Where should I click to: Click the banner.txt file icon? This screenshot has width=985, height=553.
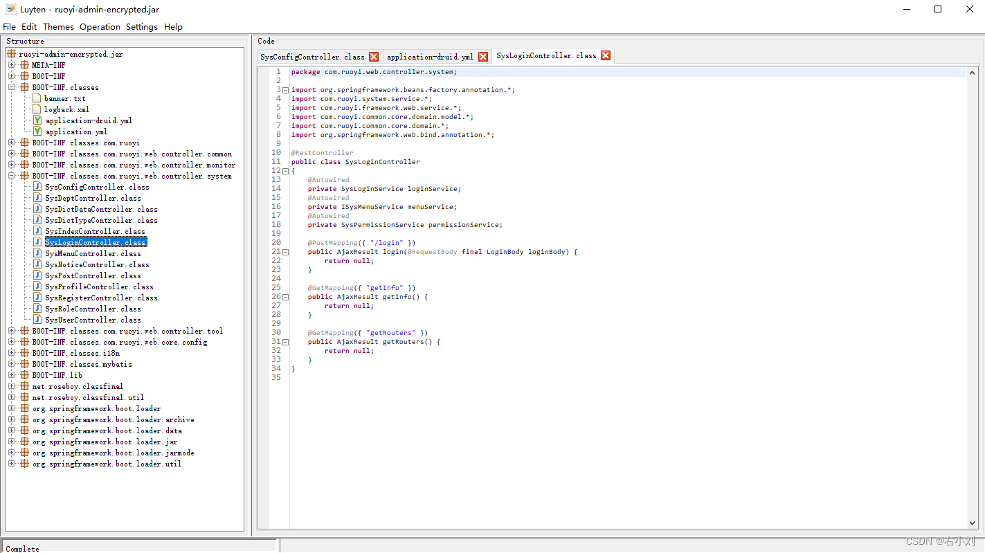pos(37,98)
